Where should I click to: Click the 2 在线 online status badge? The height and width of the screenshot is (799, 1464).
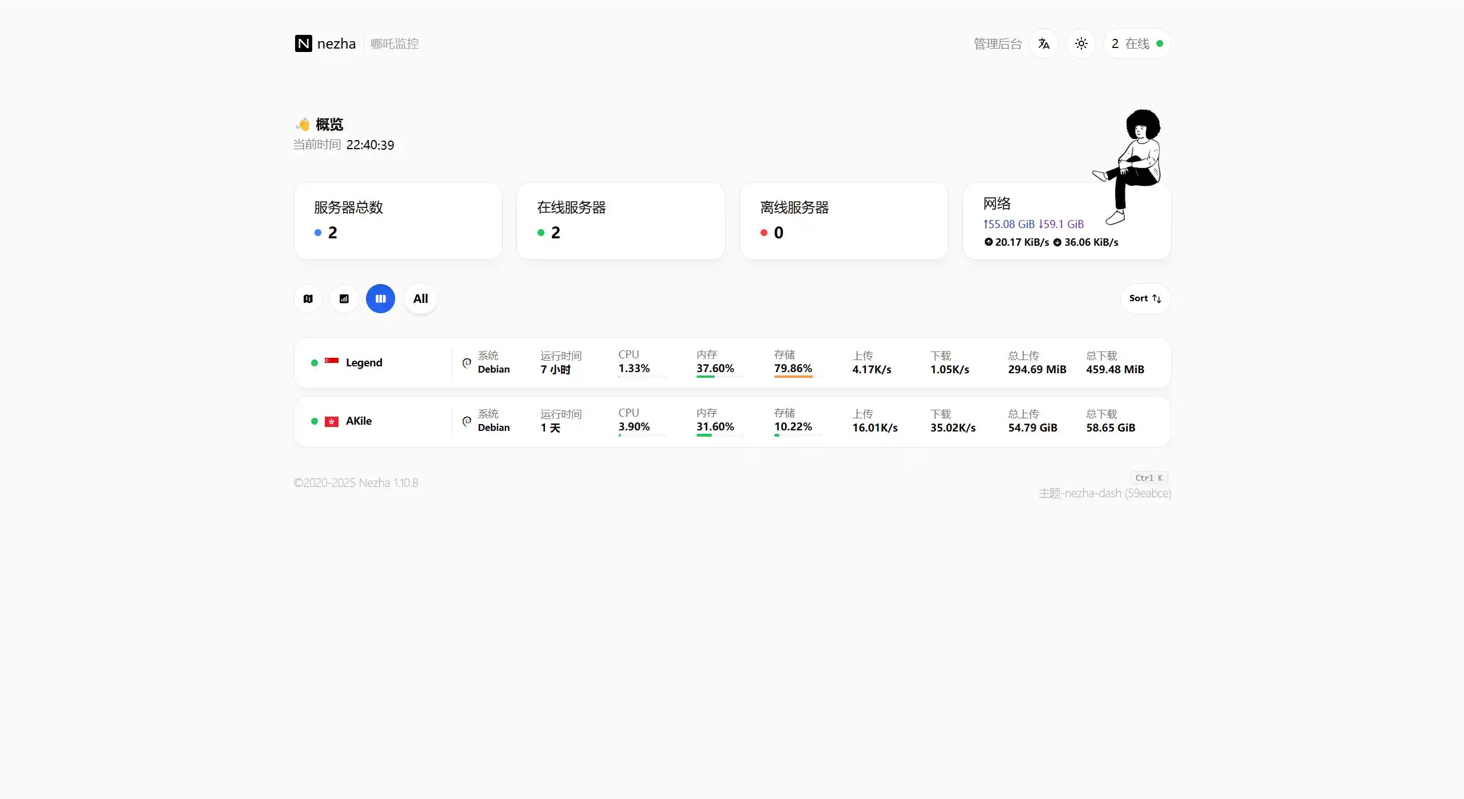point(1136,43)
